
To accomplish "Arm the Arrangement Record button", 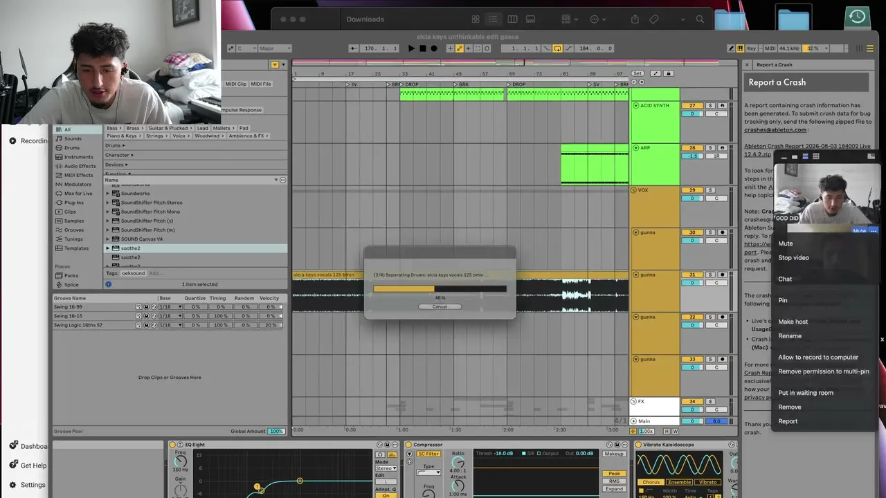I will coord(434,48).
